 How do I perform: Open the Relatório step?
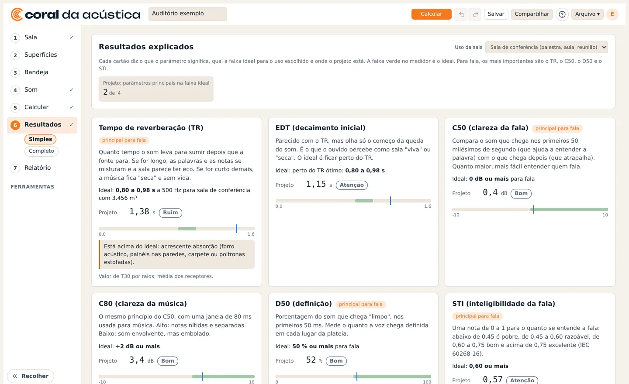[x=42, y=168]
